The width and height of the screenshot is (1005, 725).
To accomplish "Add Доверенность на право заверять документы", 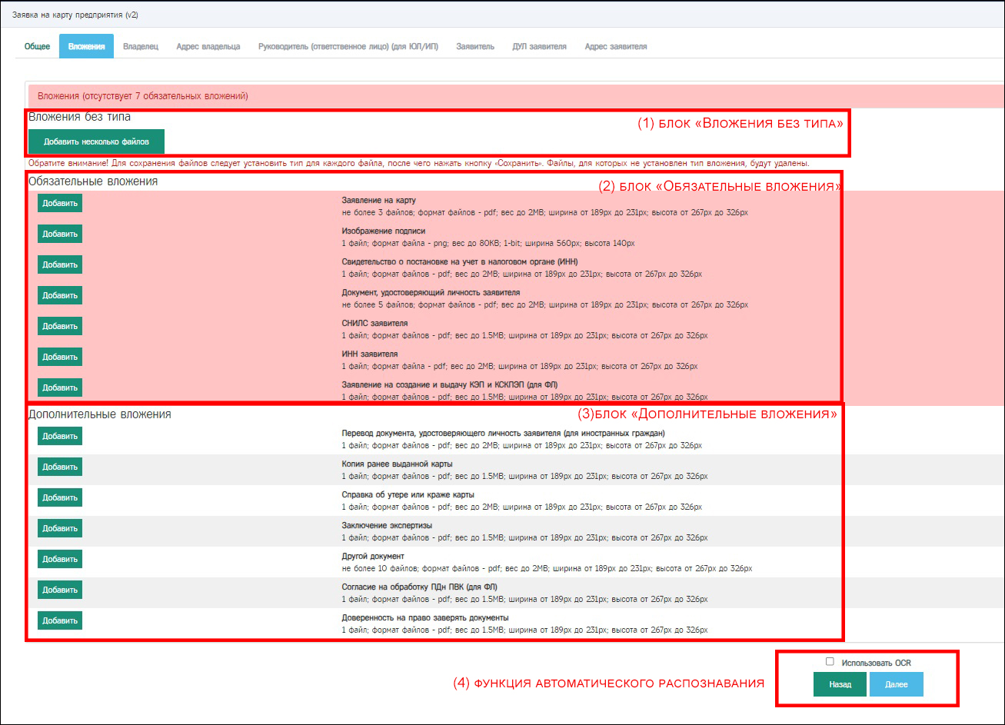I will (x=60, y=620).
